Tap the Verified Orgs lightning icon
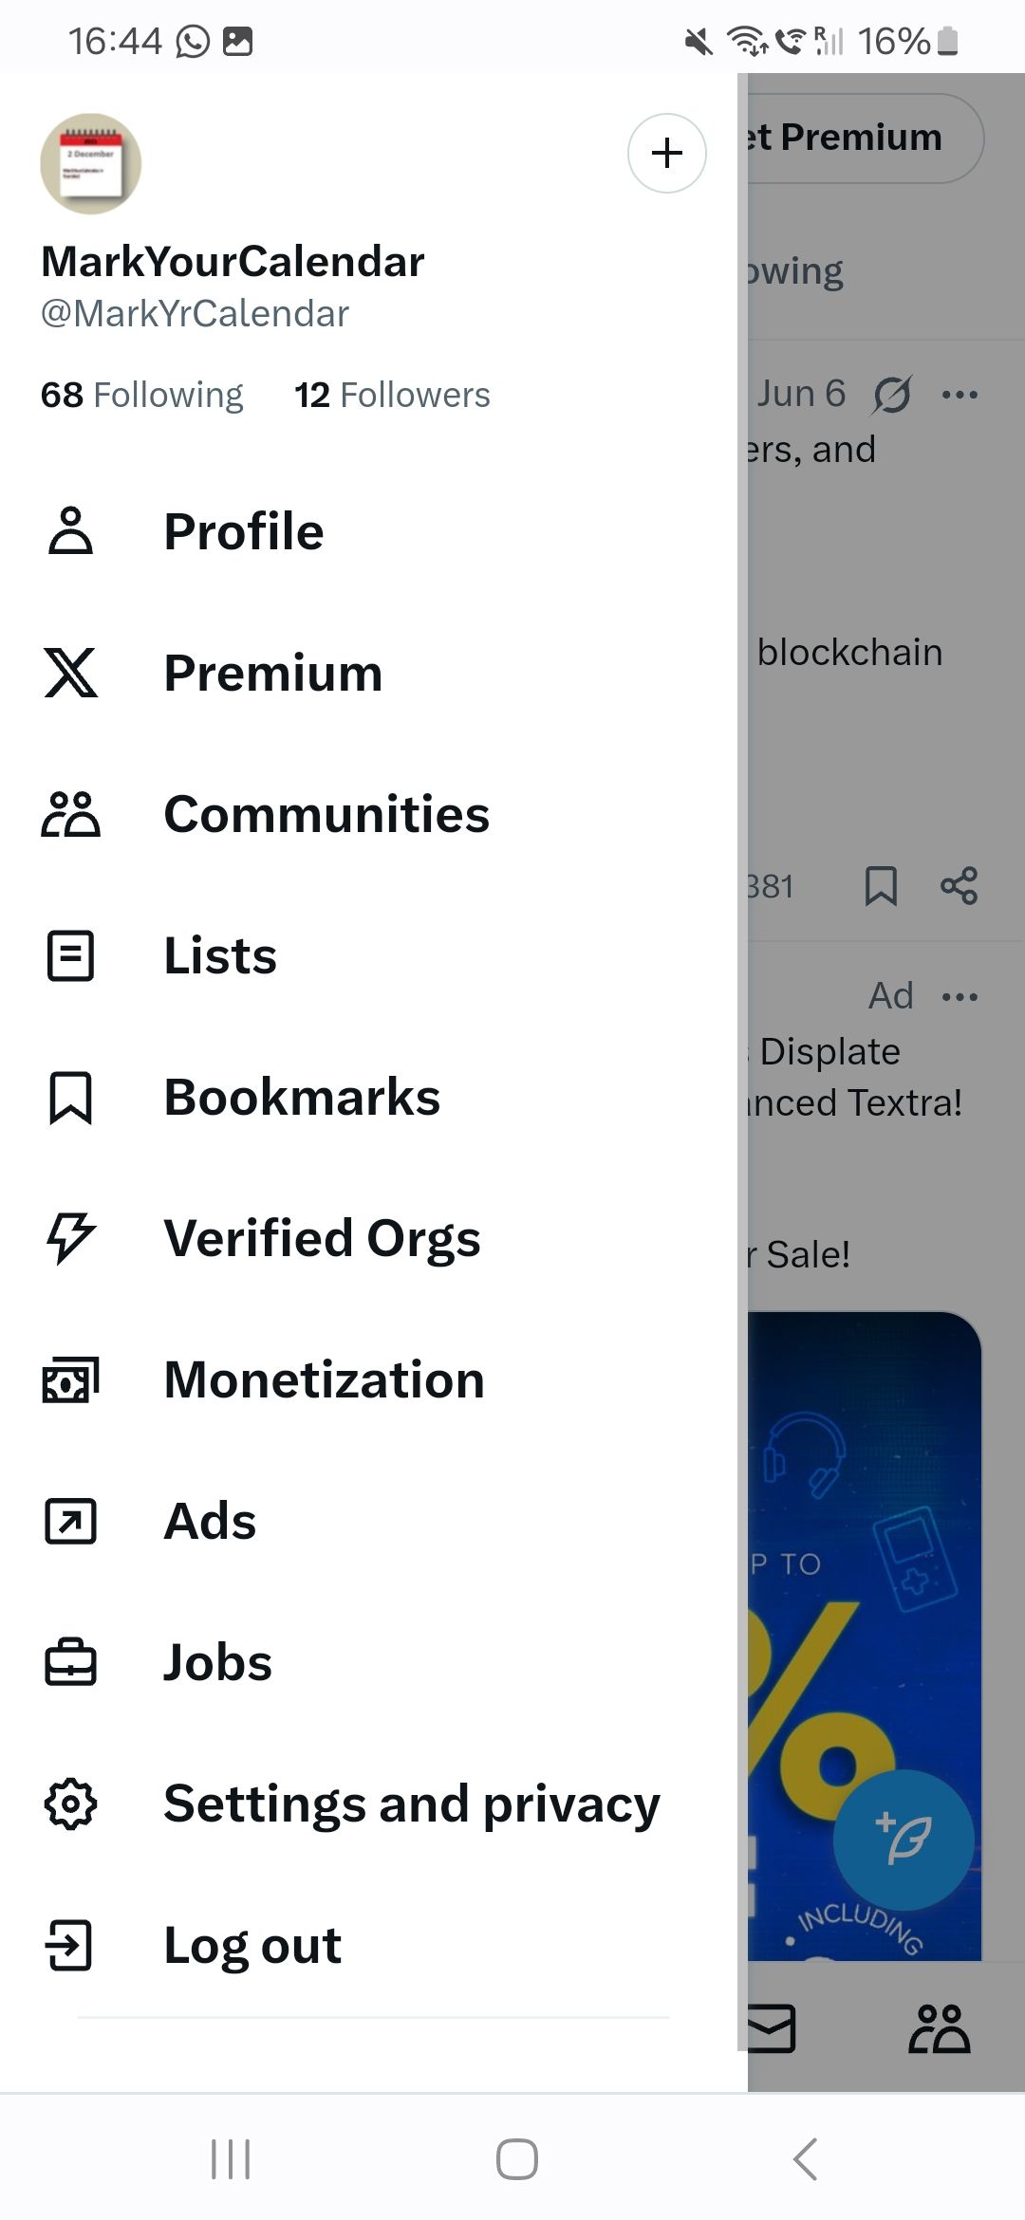 (71, 1238)
